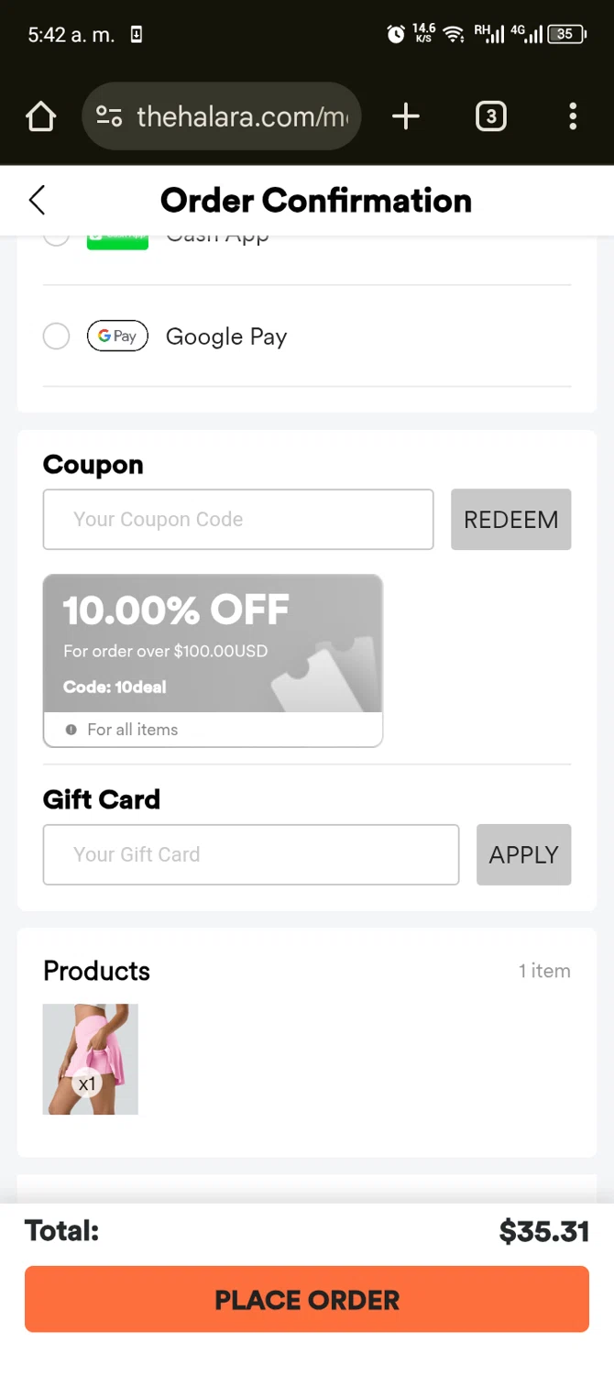Open the browser three-dot menu
This screenshot has width=614, height=1375.
click(573, 116)
